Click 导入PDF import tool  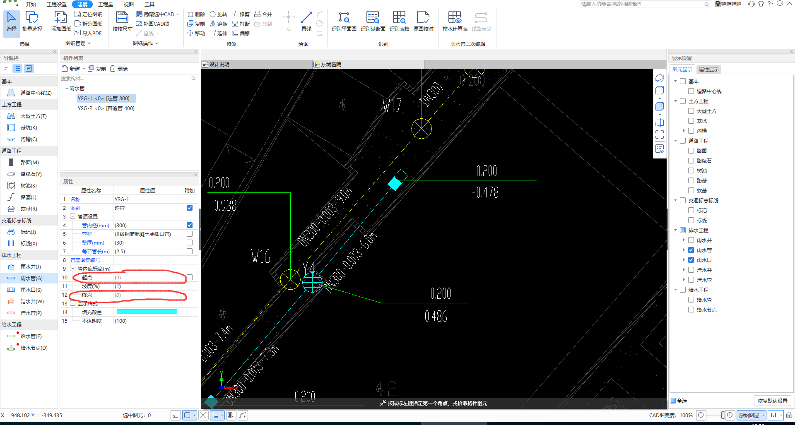(88, 33)
